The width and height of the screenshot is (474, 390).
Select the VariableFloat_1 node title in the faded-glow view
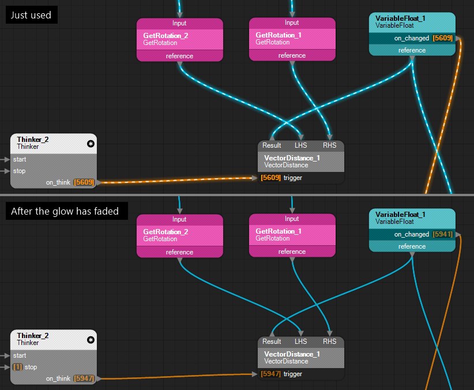click(x=400, y=214)
